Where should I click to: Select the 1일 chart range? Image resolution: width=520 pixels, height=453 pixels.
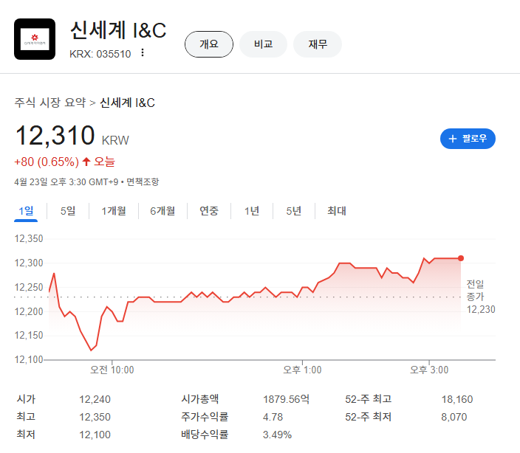[x=26, y=211]
